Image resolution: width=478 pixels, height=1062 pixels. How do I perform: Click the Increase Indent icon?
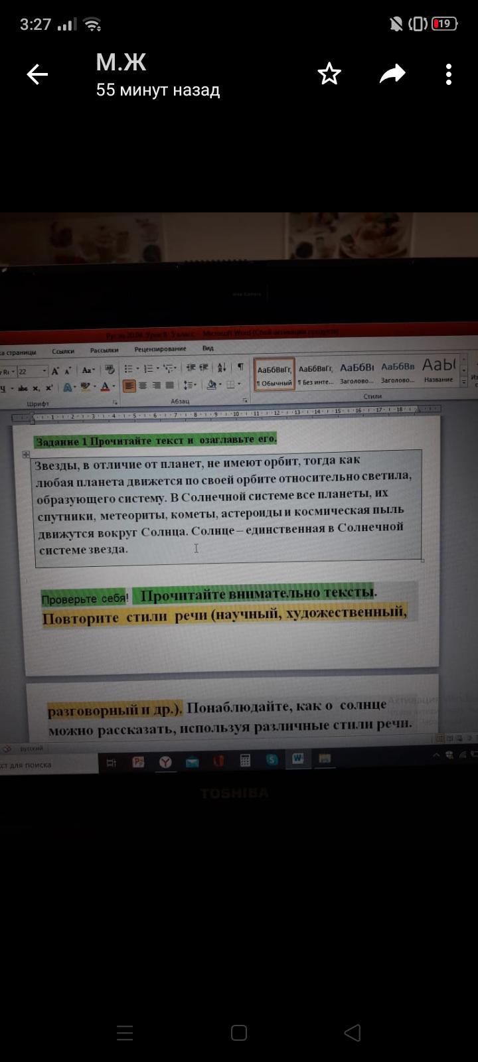pyautogui.click(x=204, y=368)
